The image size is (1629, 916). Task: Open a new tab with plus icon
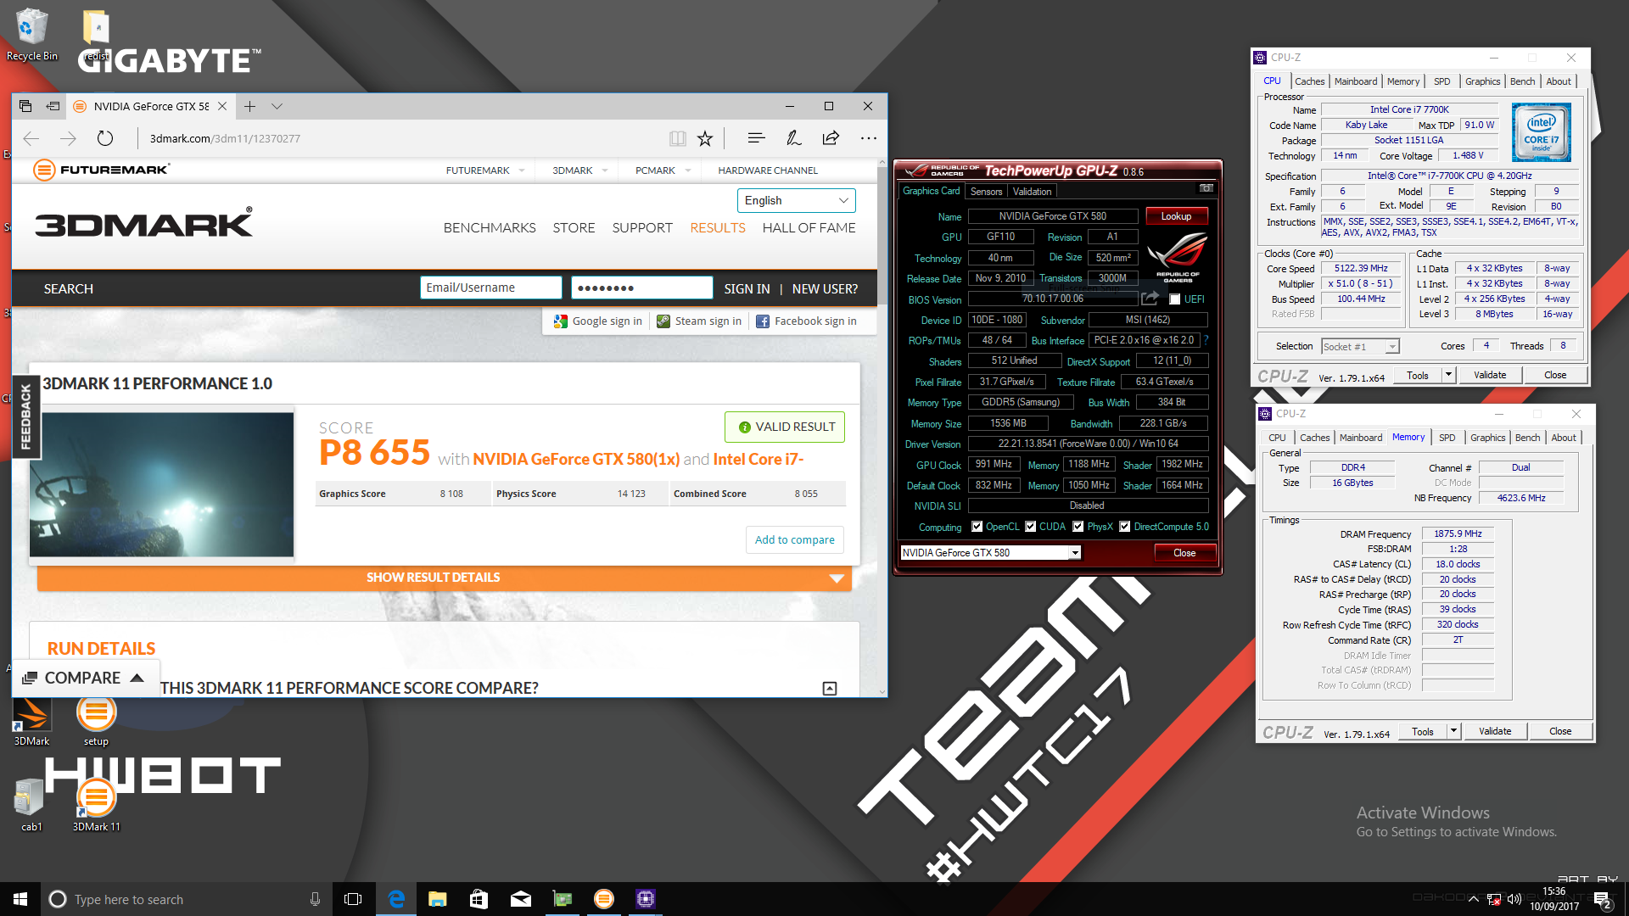click(249, 106)
